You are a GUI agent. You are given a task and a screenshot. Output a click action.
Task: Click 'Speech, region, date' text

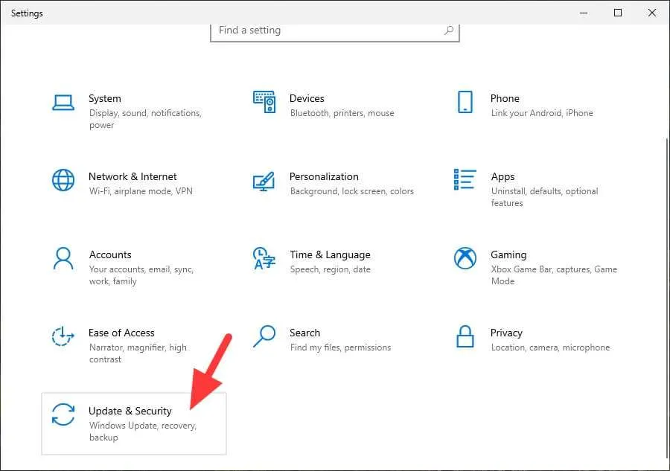click(330, 269)
